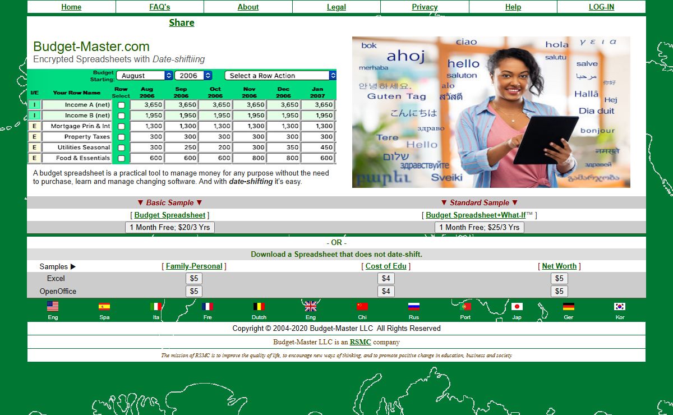Buy the Family-Personal Excel $5 spreadsheet
Image resolution: width=673 pixels, height=415 pixels.
coord(194,278)
